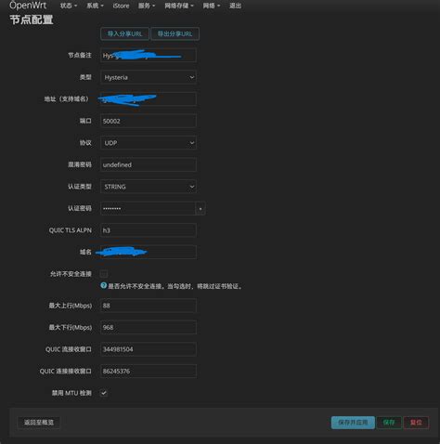Viewport: 440px width, 444px height.
Task: Click the 导入分享URL button
Action: [x=124, y=33]
